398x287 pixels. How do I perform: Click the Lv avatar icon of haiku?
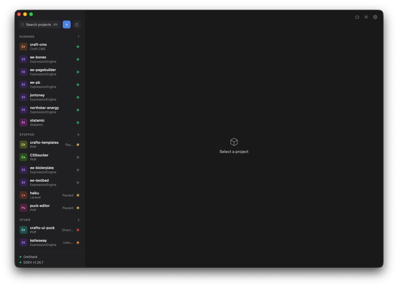point(23,195)
